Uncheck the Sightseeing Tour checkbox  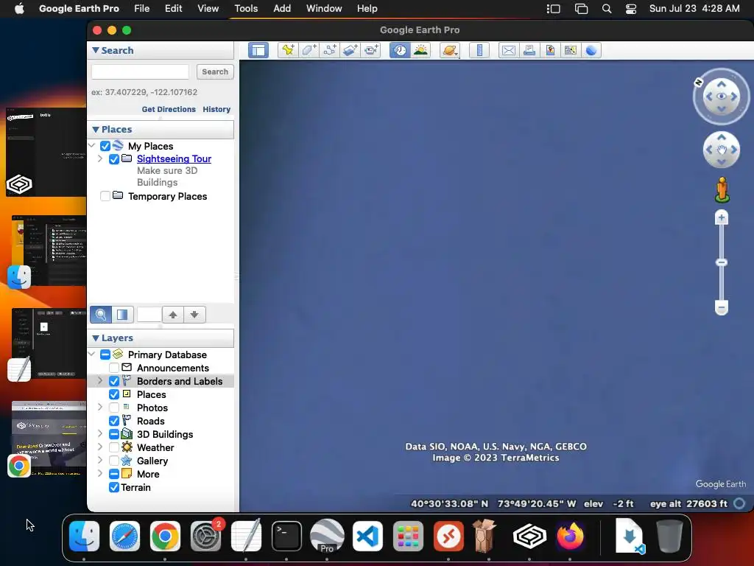pos(114,159)
